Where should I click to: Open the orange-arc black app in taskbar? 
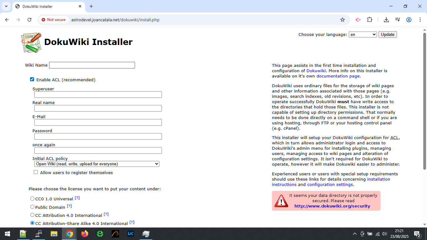tap(115, 234)
